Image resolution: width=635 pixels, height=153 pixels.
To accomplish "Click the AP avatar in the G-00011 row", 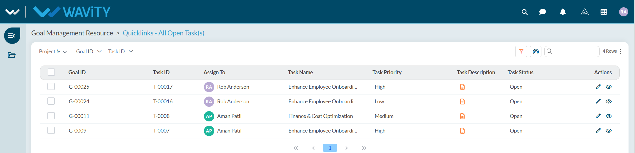I will (209, 116).
